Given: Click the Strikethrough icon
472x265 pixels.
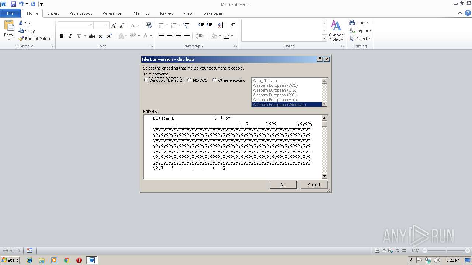Looking at the screenshot, I should pyautogui.click(x=92, y=36).
